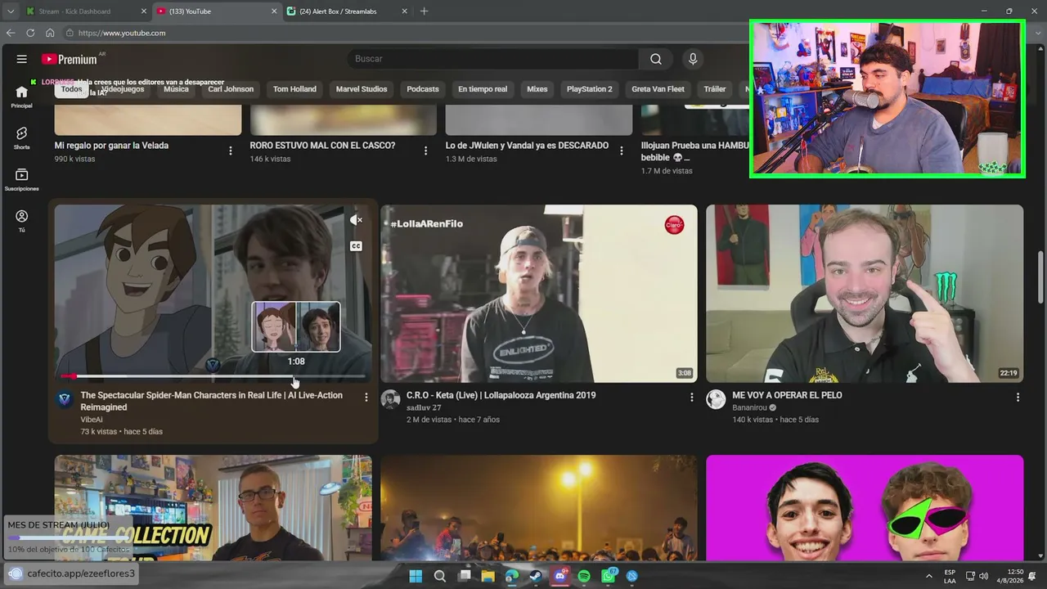
Task: Unmute the Spider-Man preview video
Action: pyautogui.click(x=356, y=220)
